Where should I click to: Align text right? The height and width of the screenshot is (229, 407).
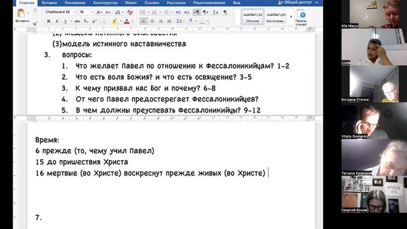(x=161, y=21)
